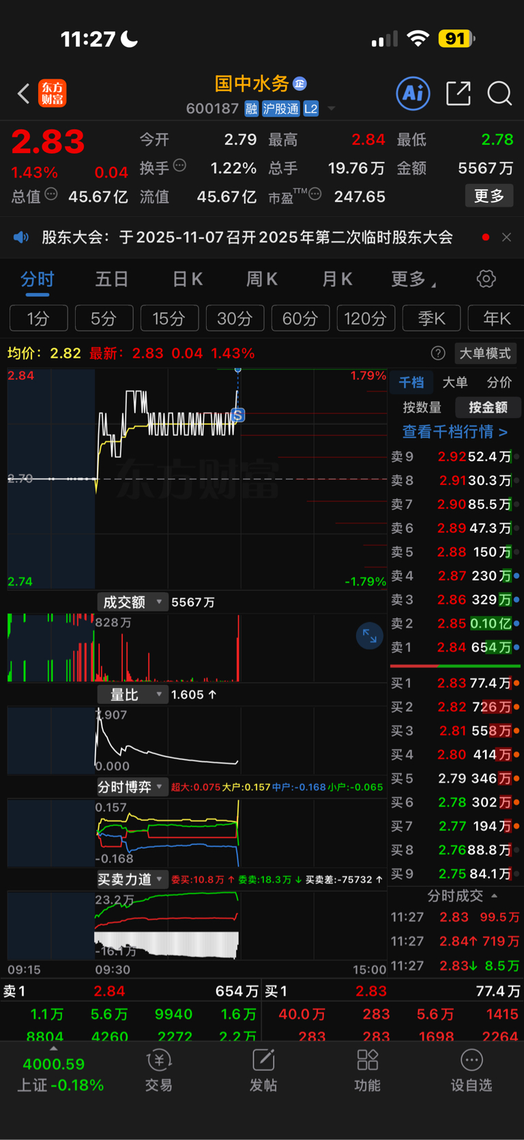Switch to the 分时 tab

(38, 279)
